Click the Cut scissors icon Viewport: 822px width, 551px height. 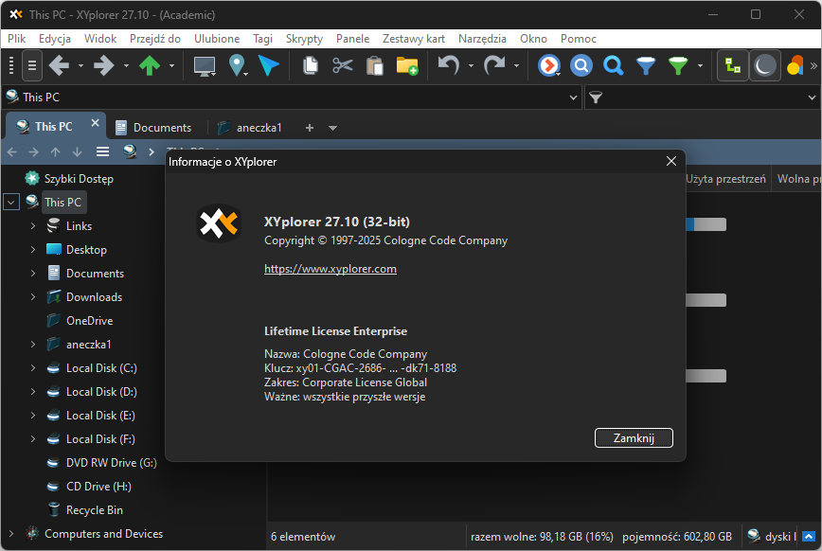coord(343,65)
